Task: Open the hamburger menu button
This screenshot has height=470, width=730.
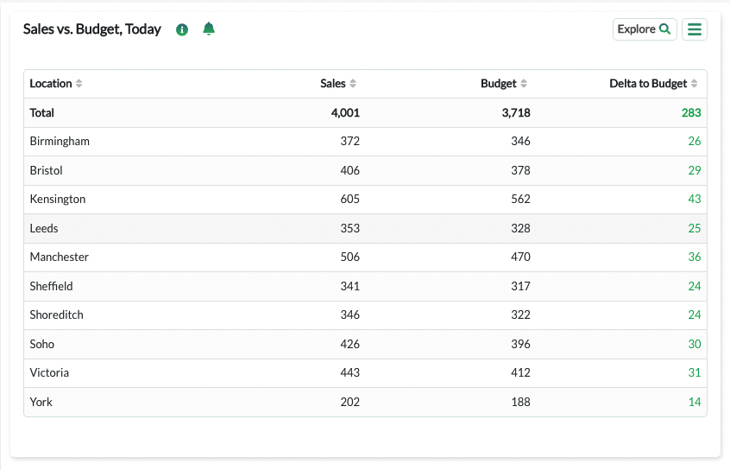Action: (x=694, y=29)
